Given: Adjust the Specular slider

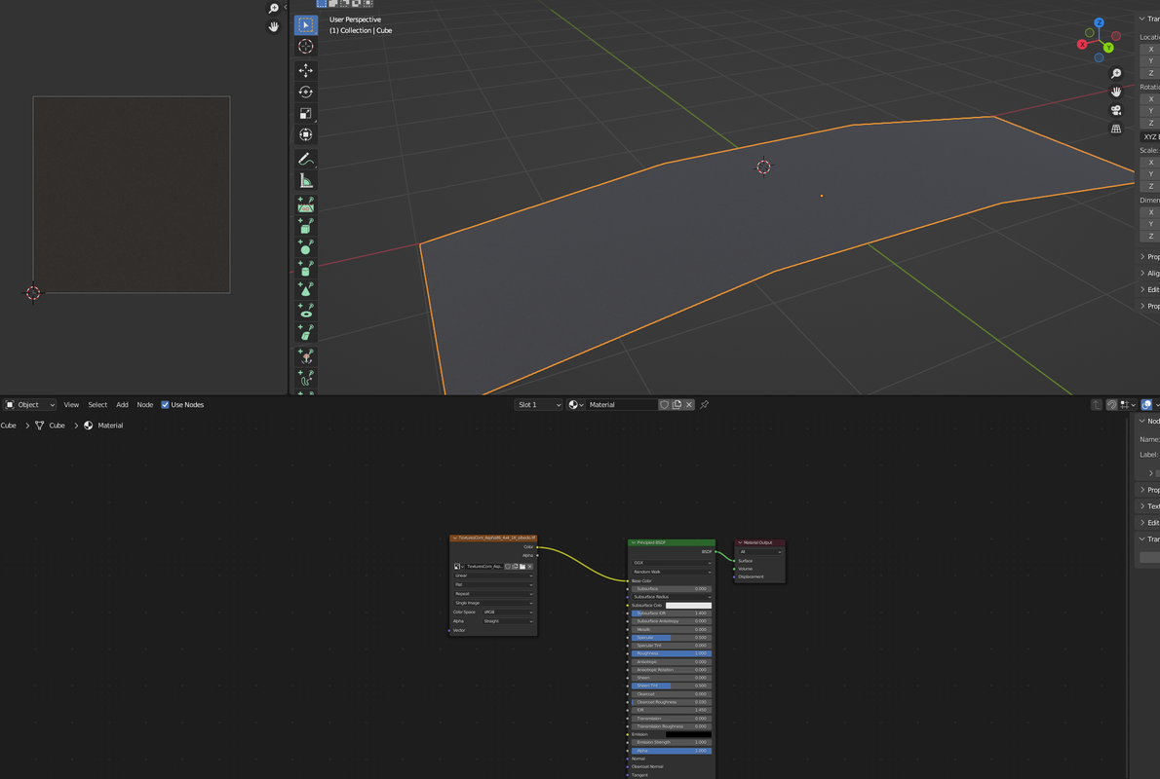Looking at the screenshot, I should [672, 637].
